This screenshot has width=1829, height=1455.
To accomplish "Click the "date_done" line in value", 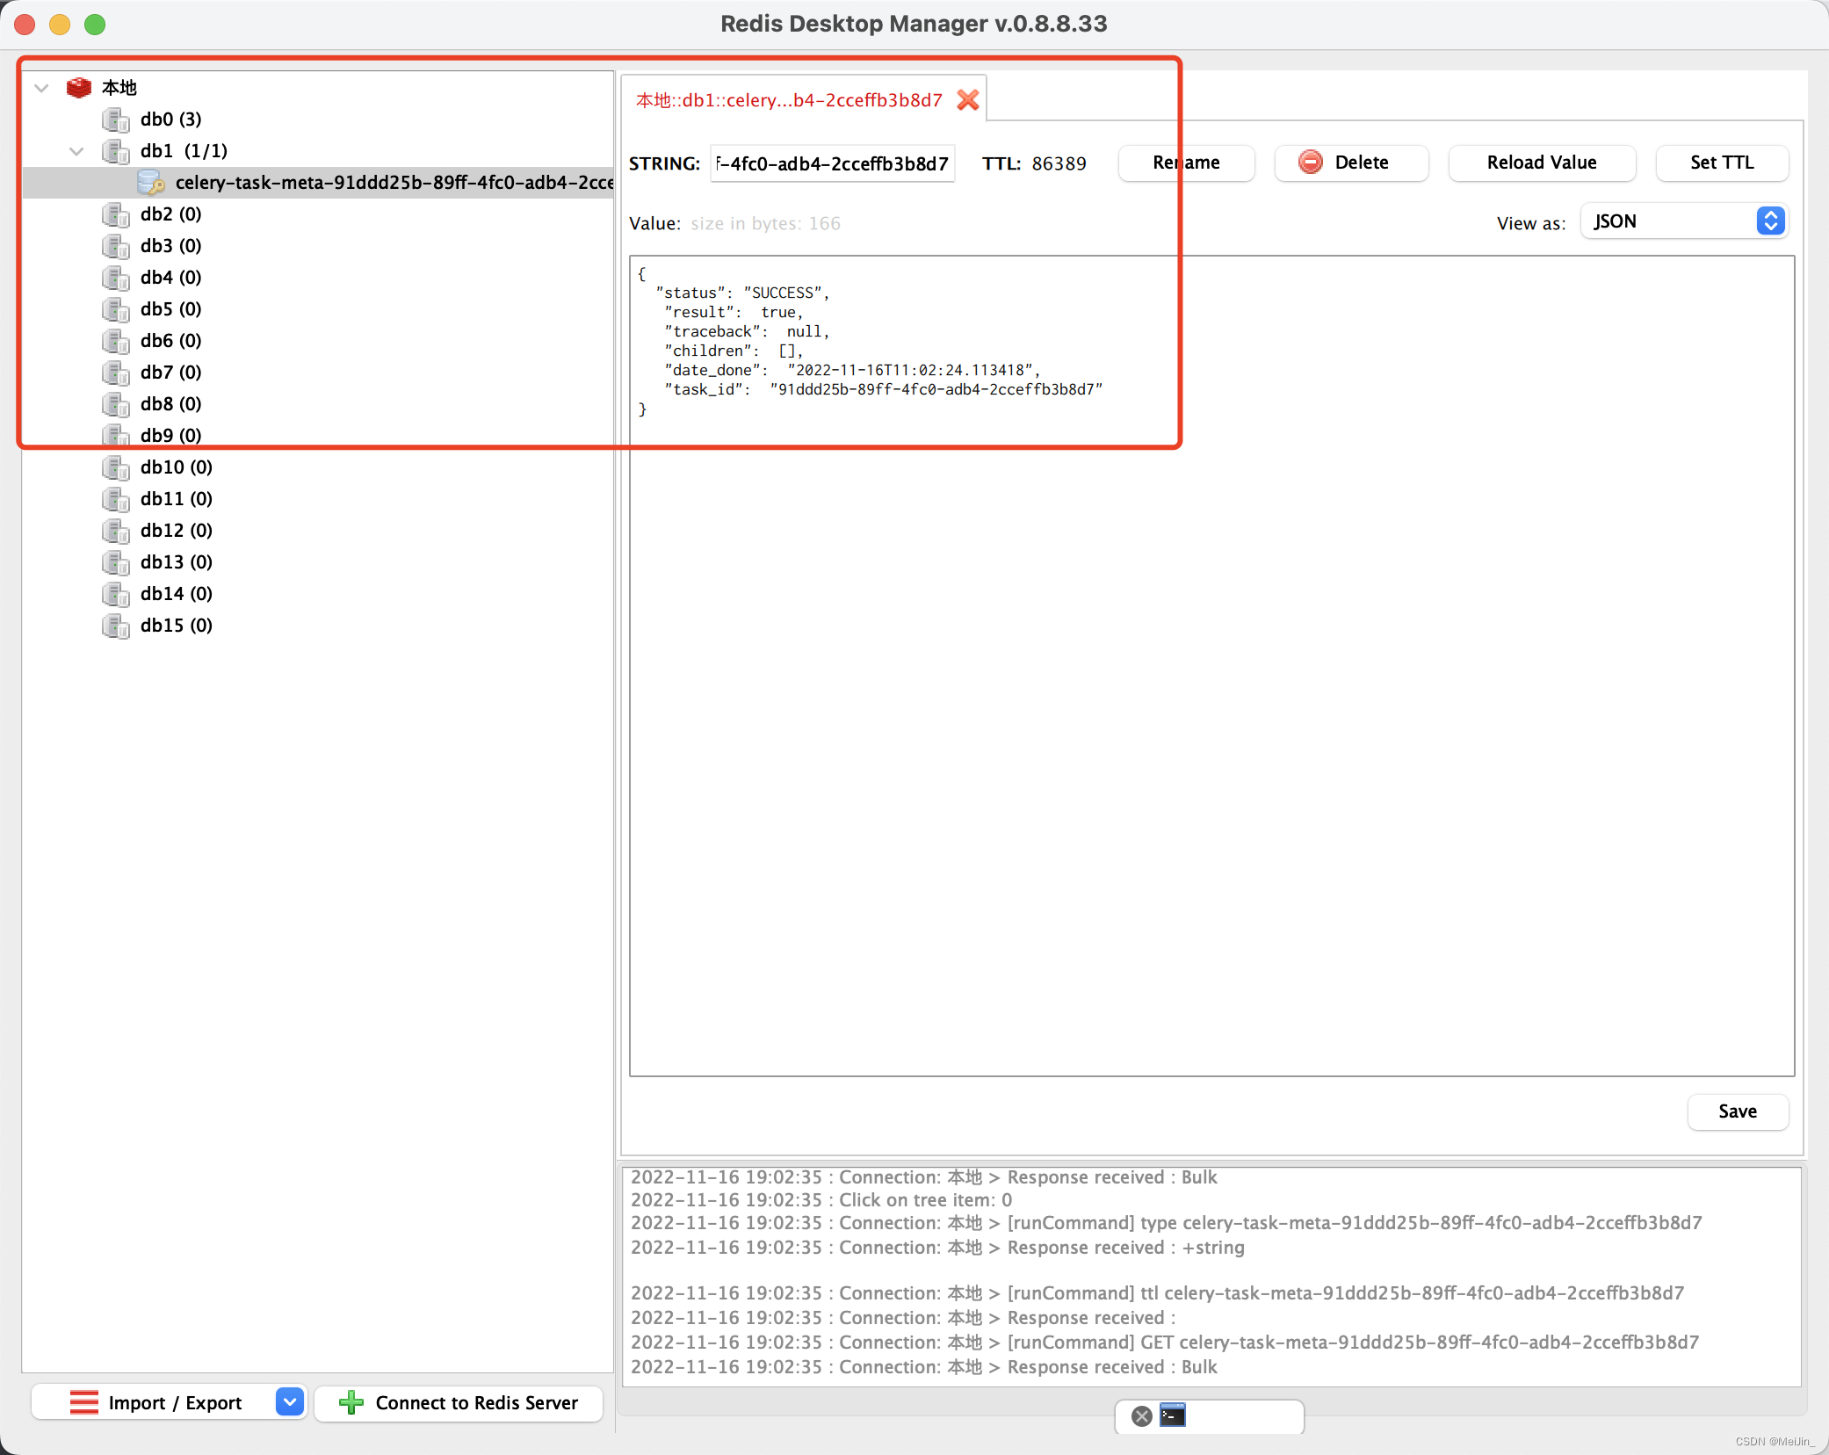I will point(852,371).
